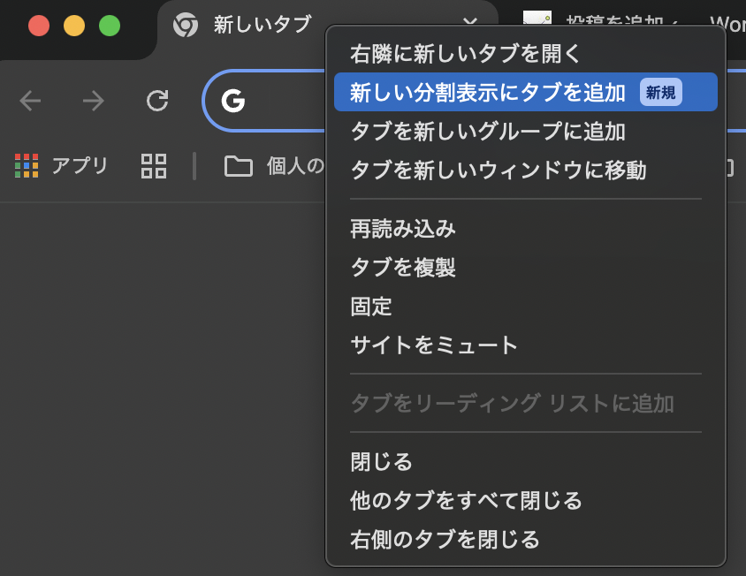Choose 他のタブをすべて閉じる
The image size is (746, 576).
466,501
